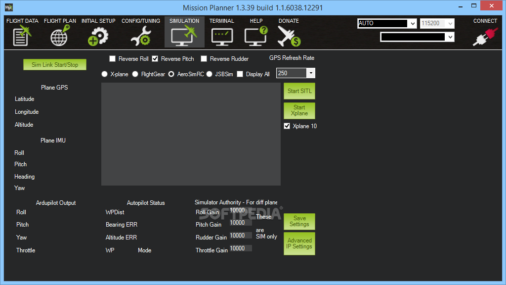Click the Connect plug icon
506x285 pixels.
click(x=485, y=37)
